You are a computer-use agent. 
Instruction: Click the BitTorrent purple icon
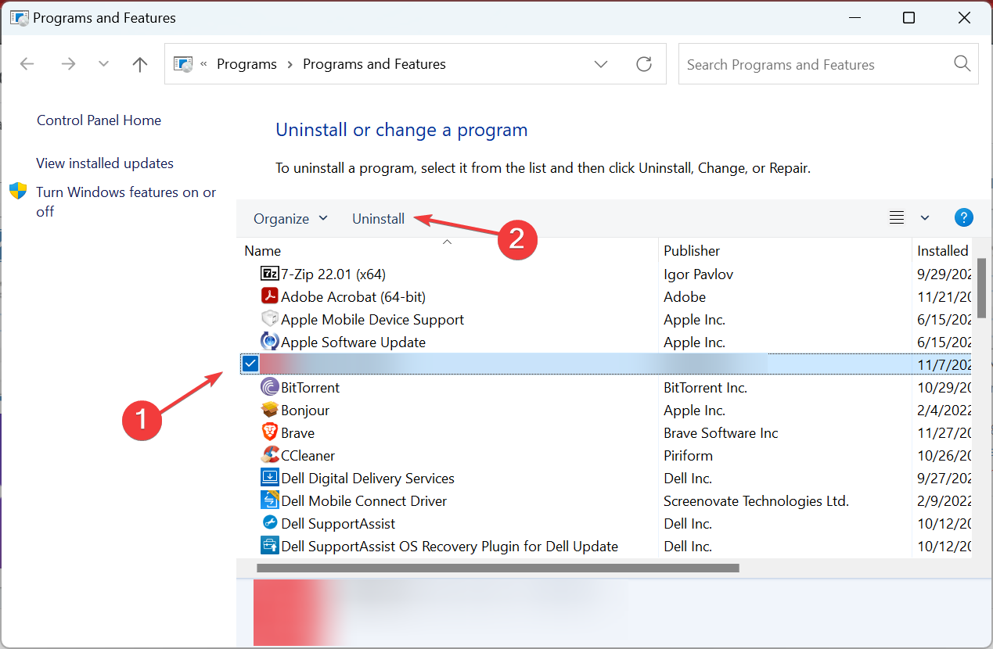(269, 387)
